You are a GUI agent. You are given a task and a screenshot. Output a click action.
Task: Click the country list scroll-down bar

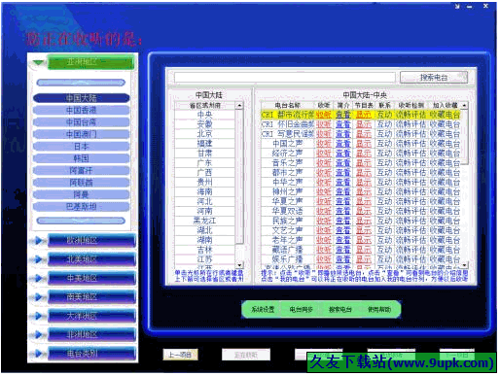[x=81, y=221]
